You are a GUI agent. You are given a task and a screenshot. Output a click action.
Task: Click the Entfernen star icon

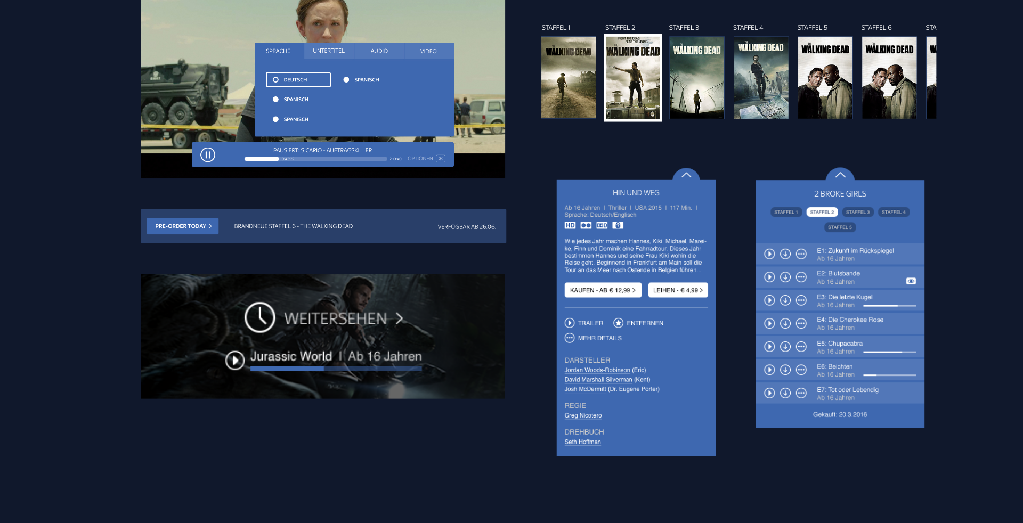(618, 323)
